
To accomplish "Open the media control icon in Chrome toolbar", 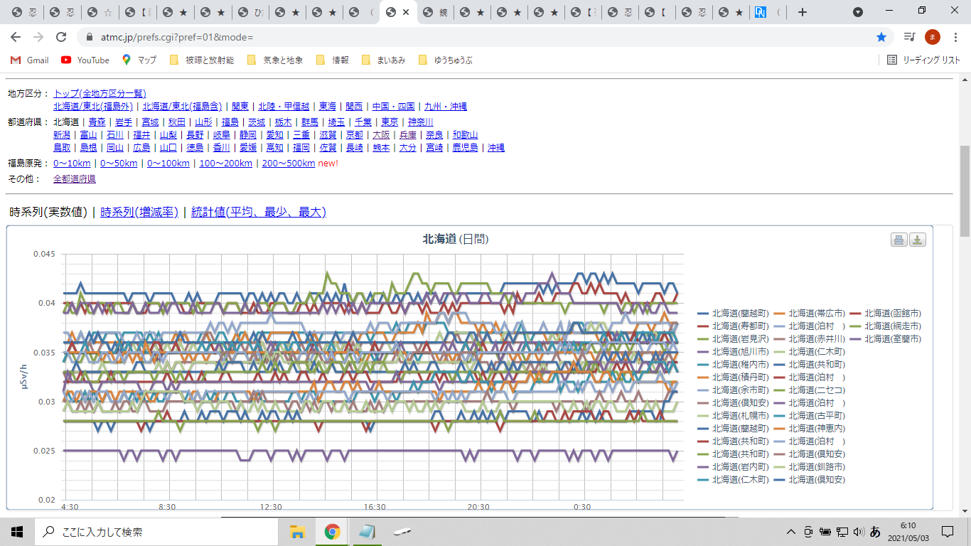I will (x=909, y=37).
